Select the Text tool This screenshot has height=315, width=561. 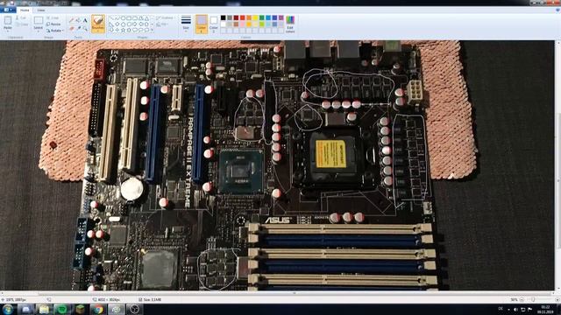point(85,20)
